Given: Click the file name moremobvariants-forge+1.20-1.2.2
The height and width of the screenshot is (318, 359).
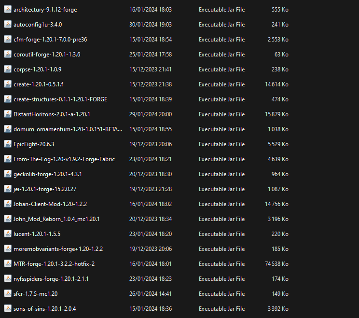Looking at the screenshot, I should point(58,249).
